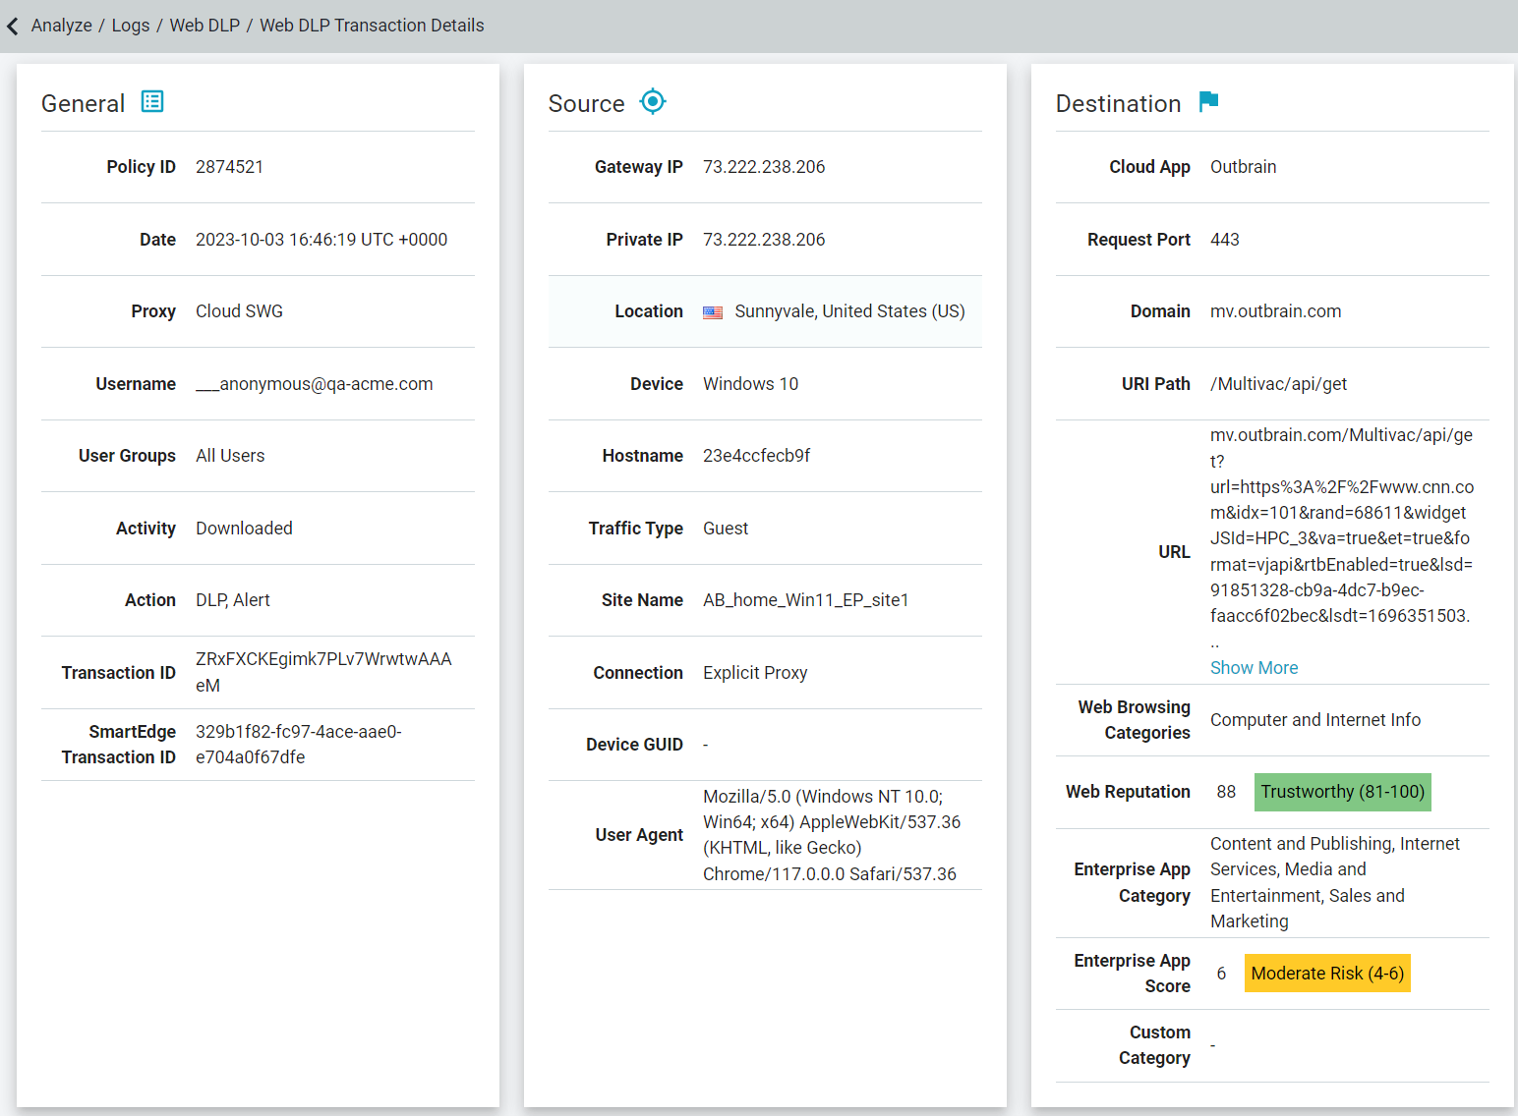Click the Policy ID value 2874521
Screen dimensions: 1518x1116
(230, 166)
